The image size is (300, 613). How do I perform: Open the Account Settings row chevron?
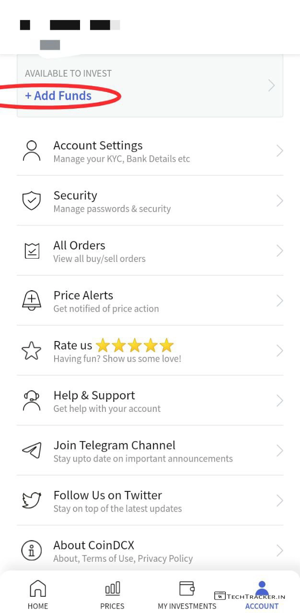280,151
